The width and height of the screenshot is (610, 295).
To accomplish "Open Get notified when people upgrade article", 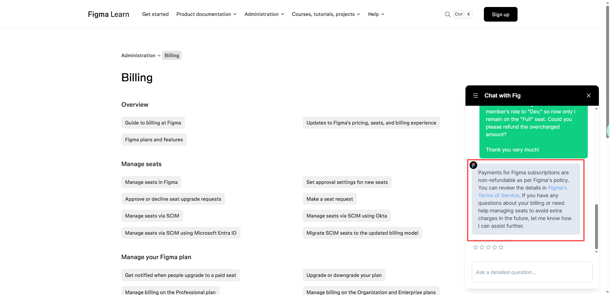I will point(180,275).
